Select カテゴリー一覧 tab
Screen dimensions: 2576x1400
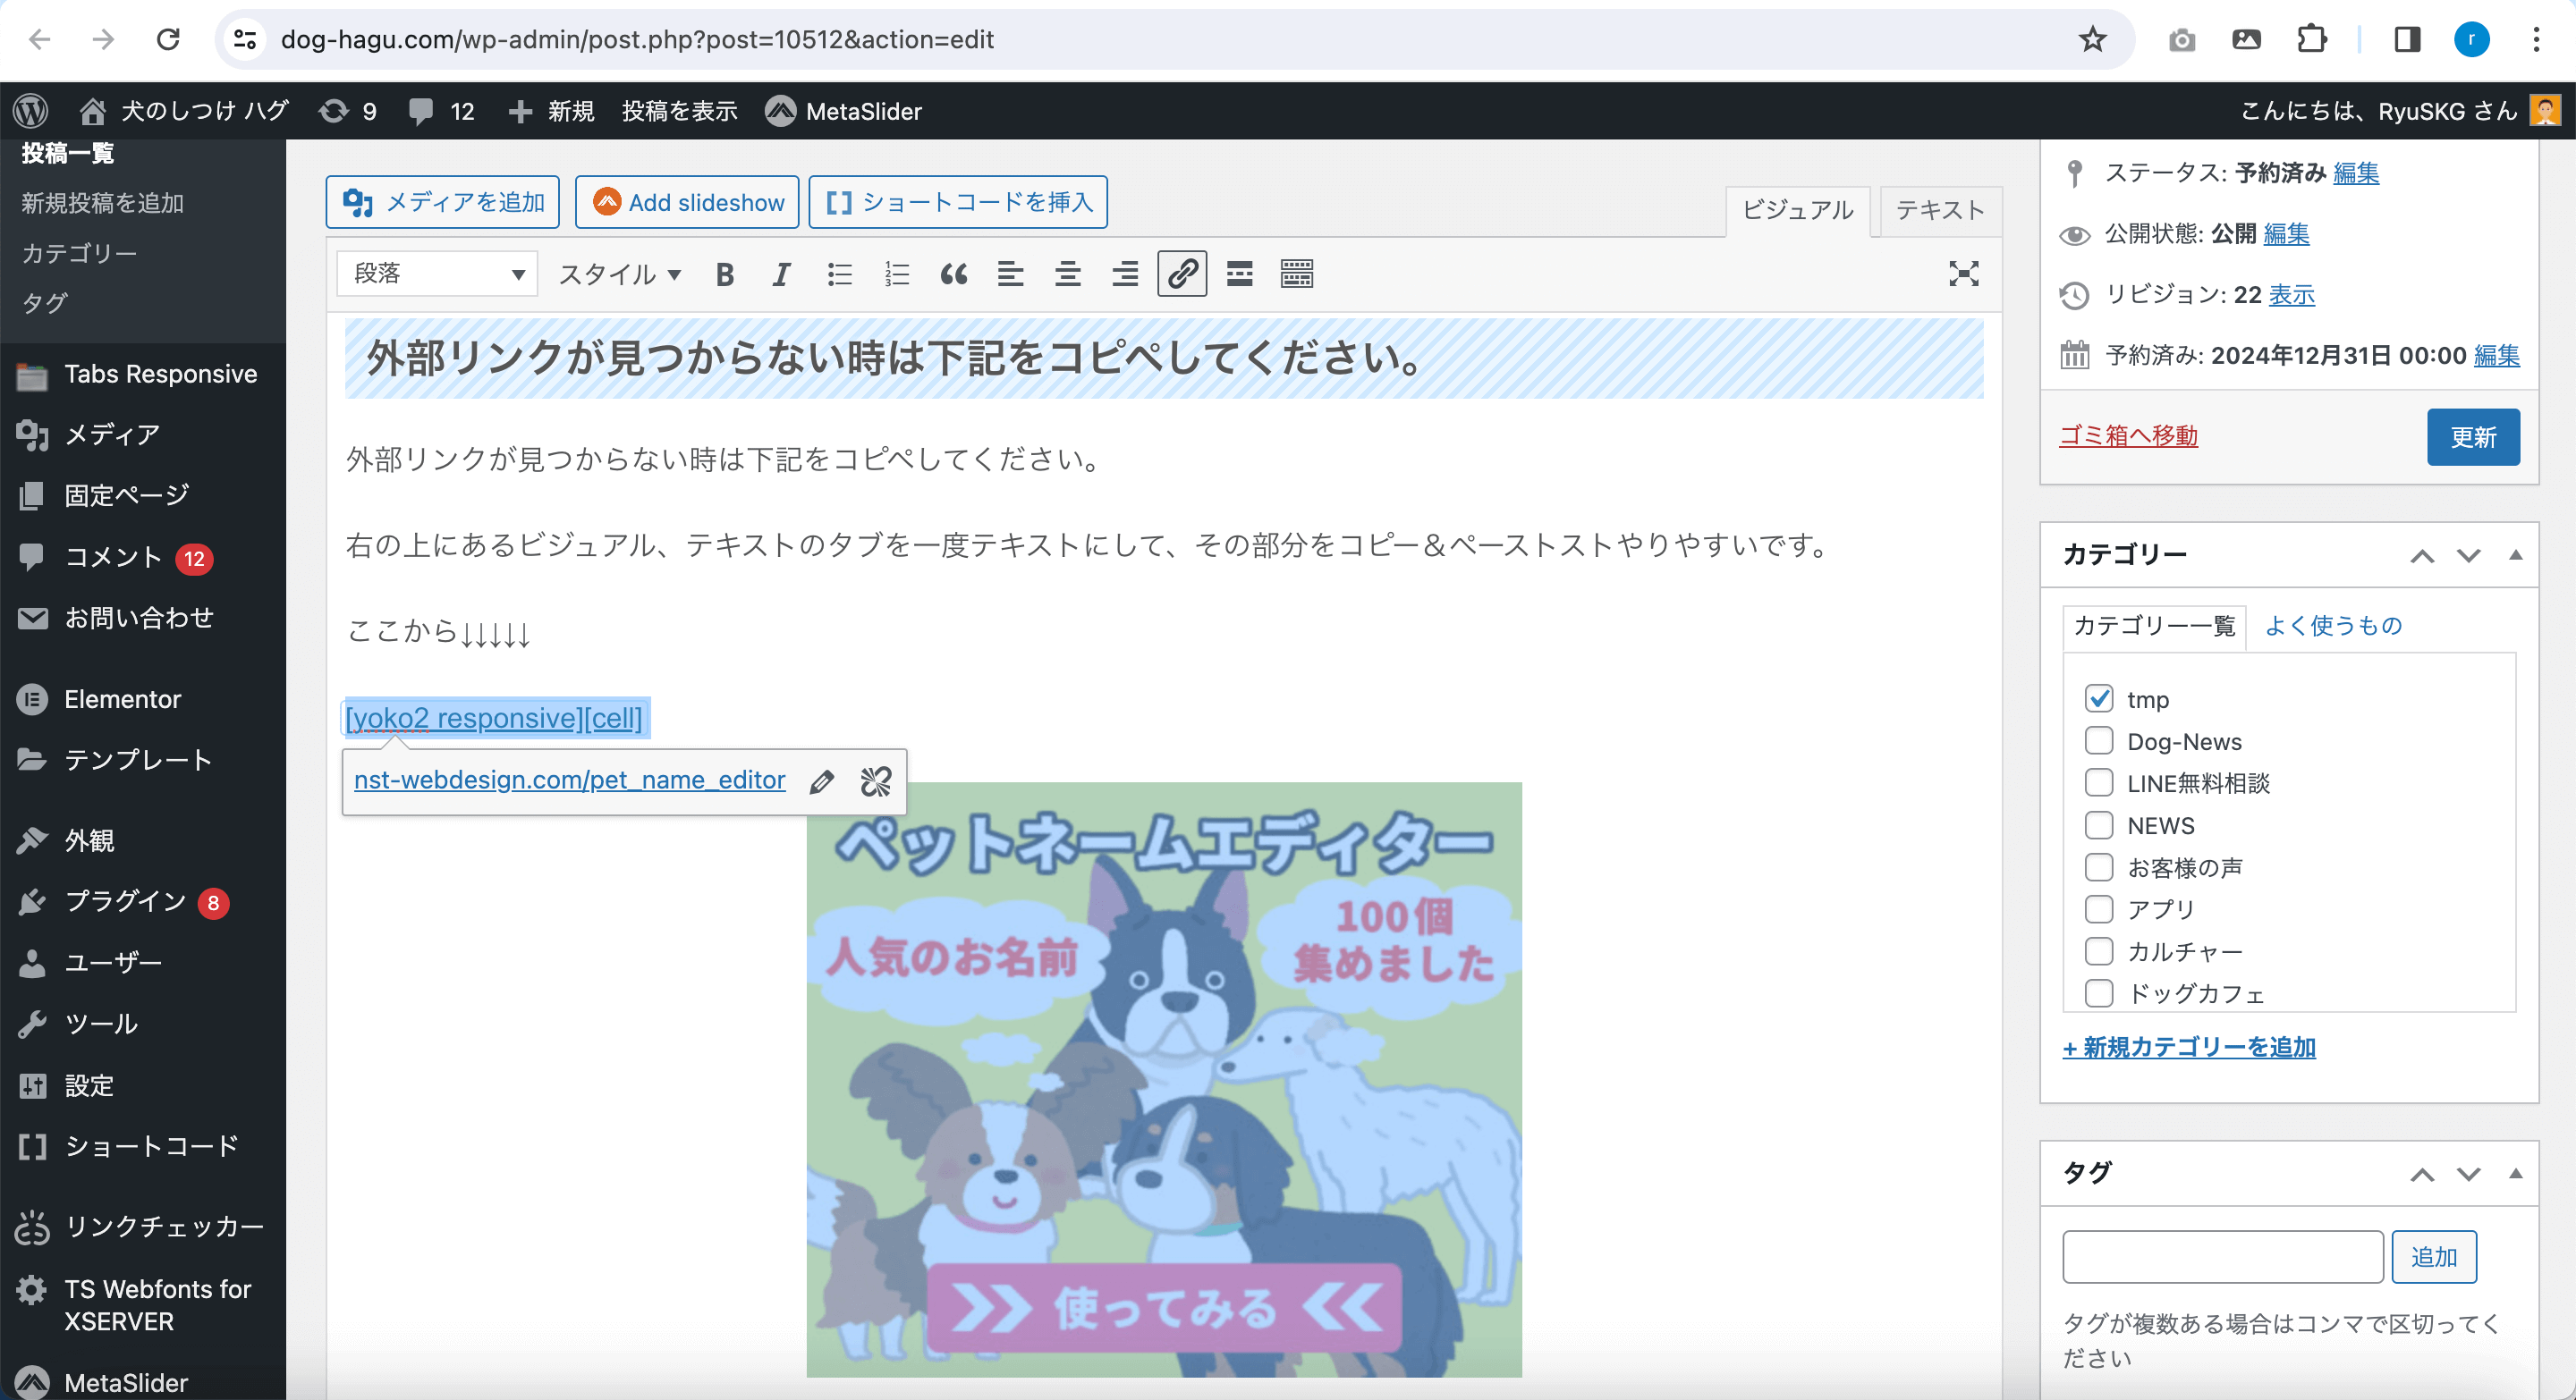point(2154,626)
